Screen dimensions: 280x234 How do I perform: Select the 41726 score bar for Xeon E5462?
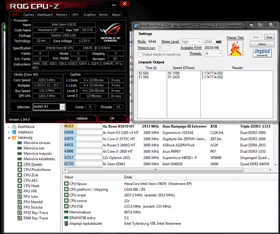pos(83,164)
